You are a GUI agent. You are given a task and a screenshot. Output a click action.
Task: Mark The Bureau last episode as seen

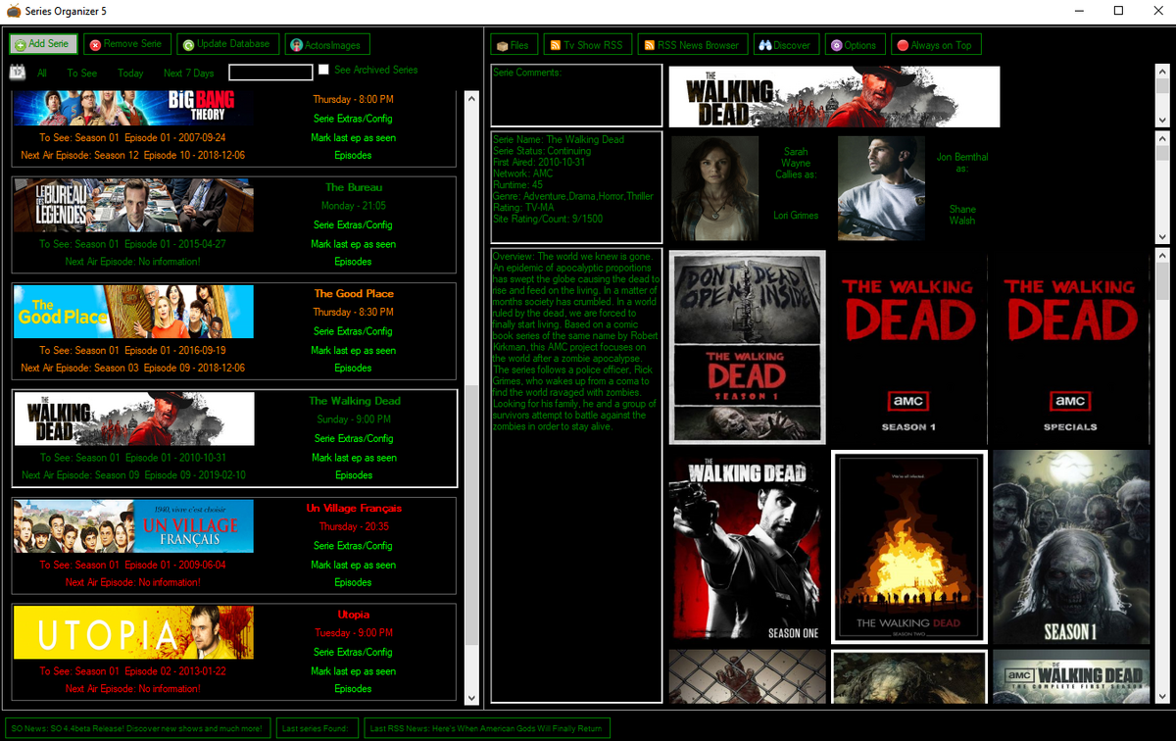(x=354, y=244)
